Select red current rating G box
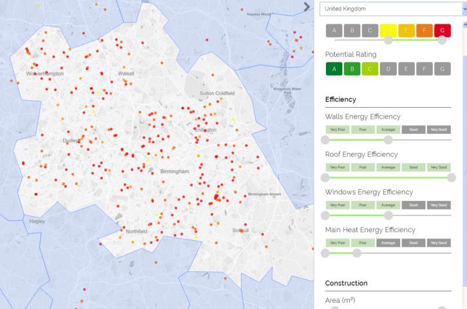This screenshot has height=309, width=467. pos(442,31)
